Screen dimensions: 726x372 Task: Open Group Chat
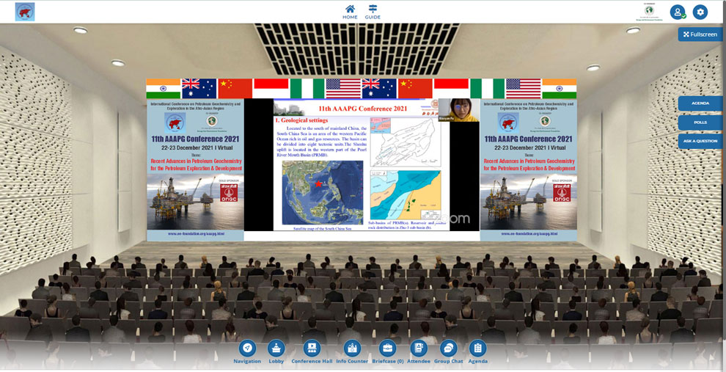click(x=448, y=352)
